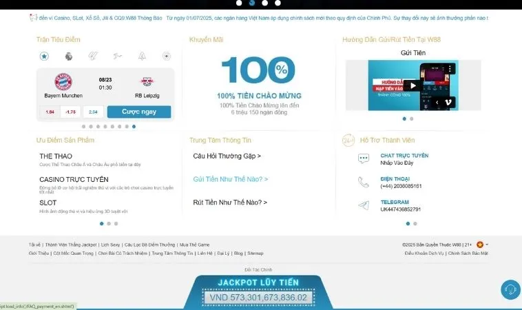Open Blog footer link

pos(238,254)
